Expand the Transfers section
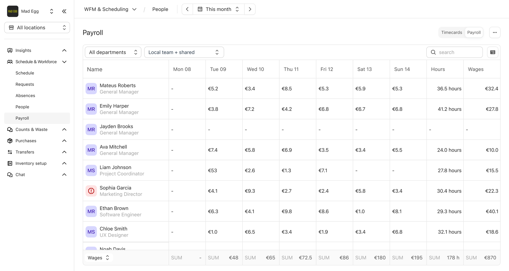The image size is (509, 271). tap(37, 152)
